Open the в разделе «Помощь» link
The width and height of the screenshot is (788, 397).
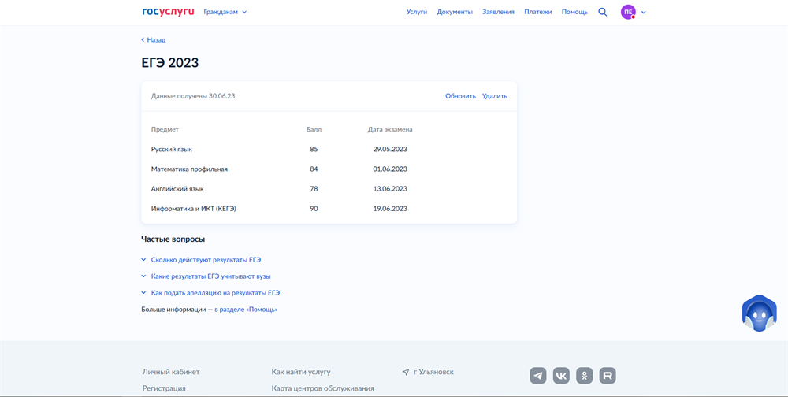point(246,310)
